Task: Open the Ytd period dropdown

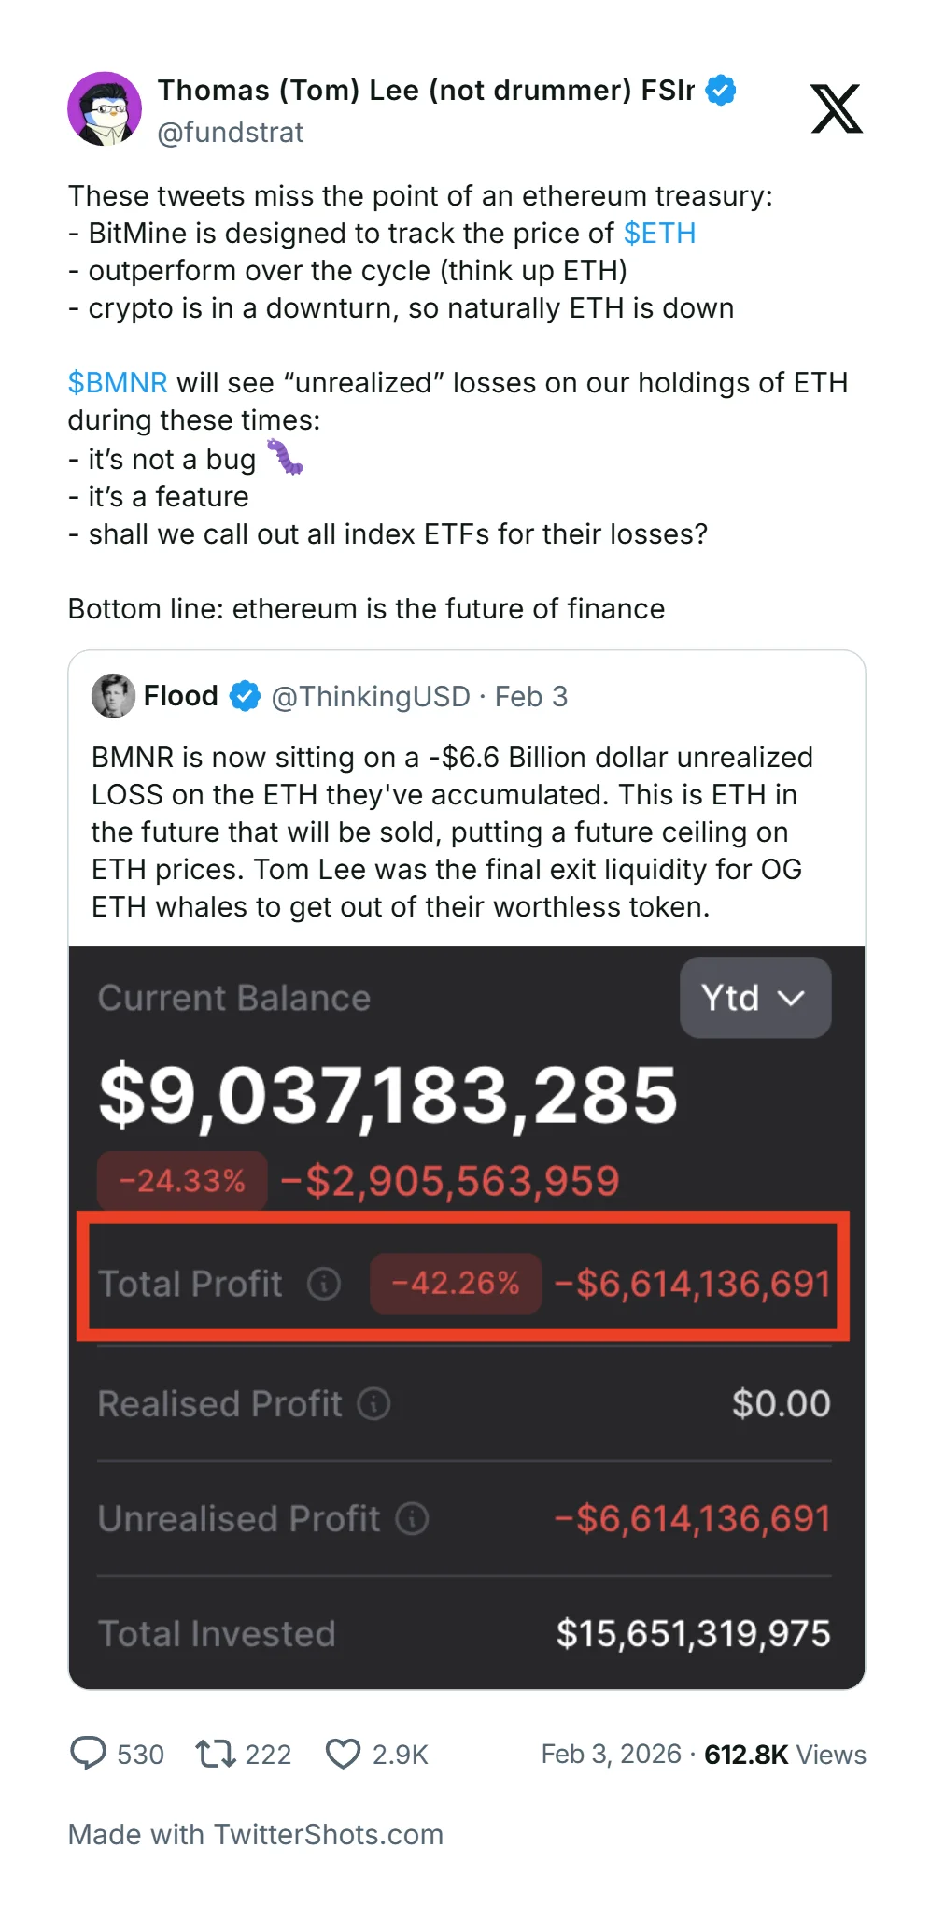Action: point(755,997)
